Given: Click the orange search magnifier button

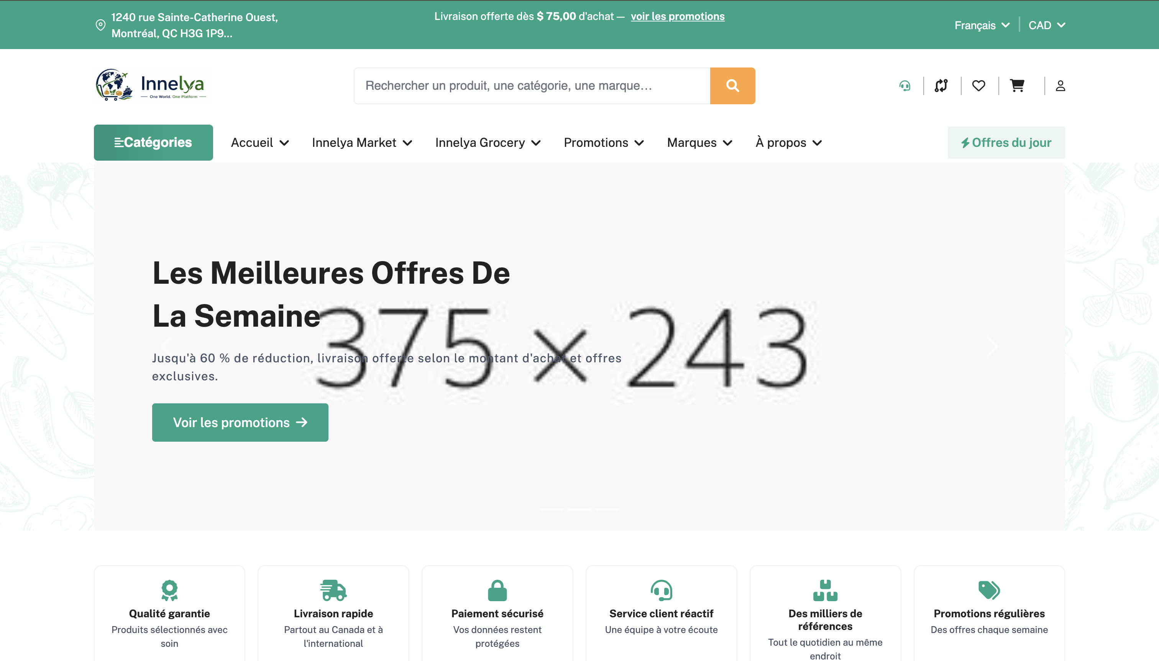Looking at the screenshot, I should (732, 86).
